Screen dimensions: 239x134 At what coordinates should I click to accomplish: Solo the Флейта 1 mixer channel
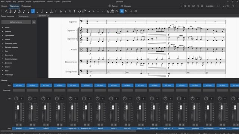21,125
